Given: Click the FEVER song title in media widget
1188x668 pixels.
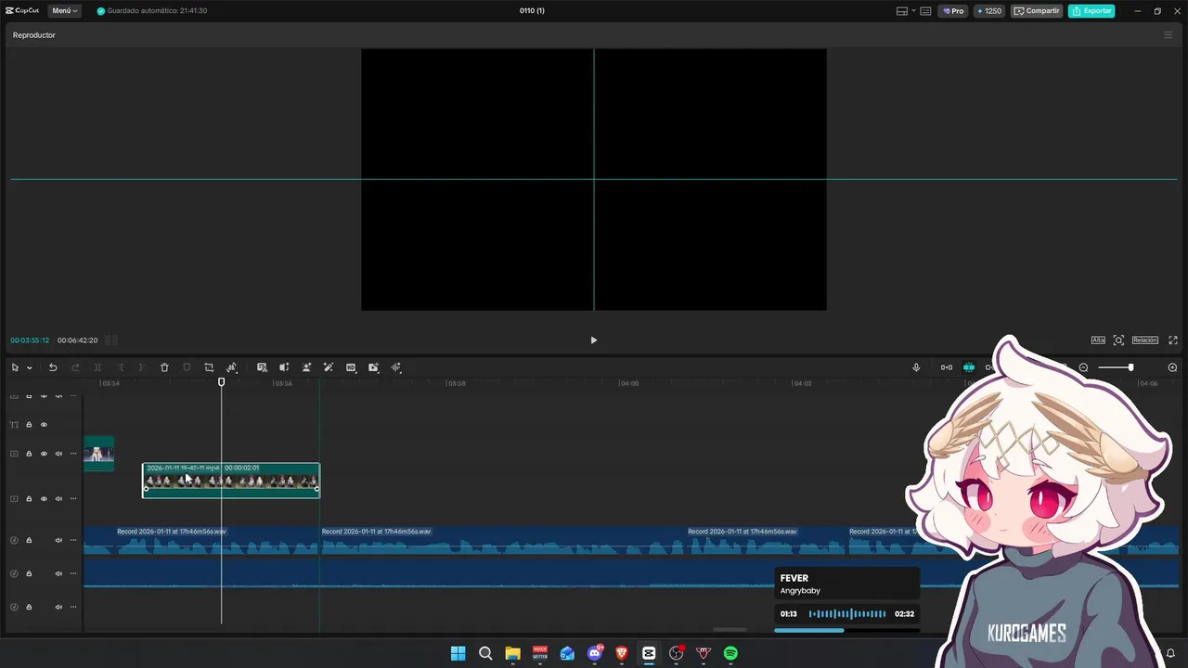Looking at the screenshot, I should (794, 578).
